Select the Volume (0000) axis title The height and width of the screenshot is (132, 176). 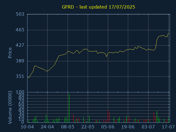[10, 108]
